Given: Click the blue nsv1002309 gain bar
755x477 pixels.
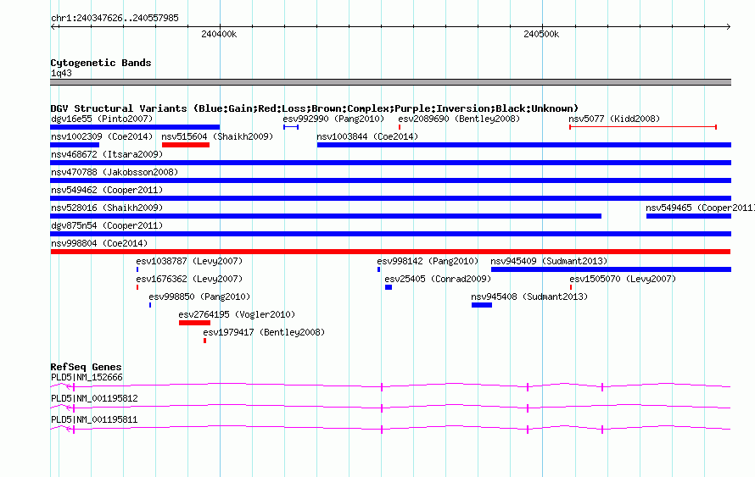Looking at the screenshot, I should (x=75, y=145).
